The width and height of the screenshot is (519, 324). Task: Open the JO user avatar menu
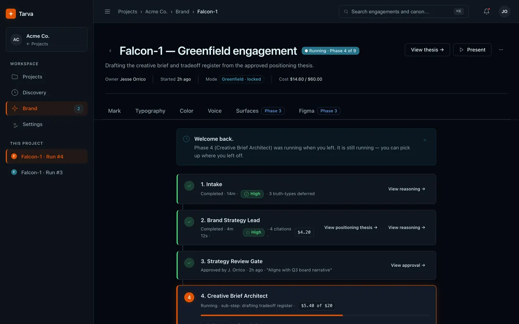[x=504, y=11]
